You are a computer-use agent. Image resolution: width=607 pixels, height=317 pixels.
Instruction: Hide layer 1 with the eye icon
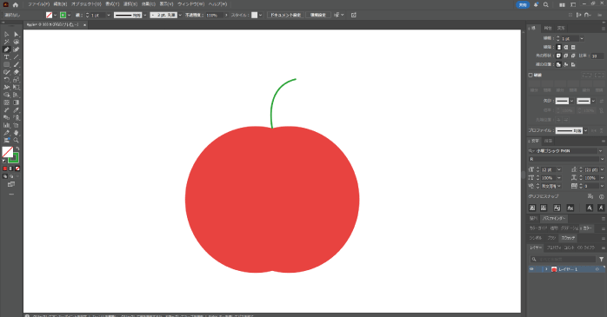[531, 269]
